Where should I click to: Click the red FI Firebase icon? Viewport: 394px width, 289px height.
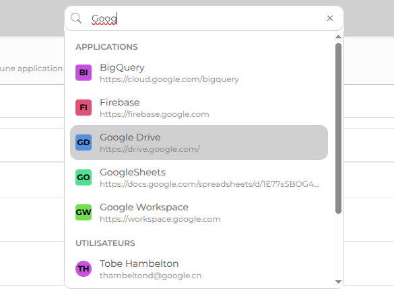coord(84,108)
